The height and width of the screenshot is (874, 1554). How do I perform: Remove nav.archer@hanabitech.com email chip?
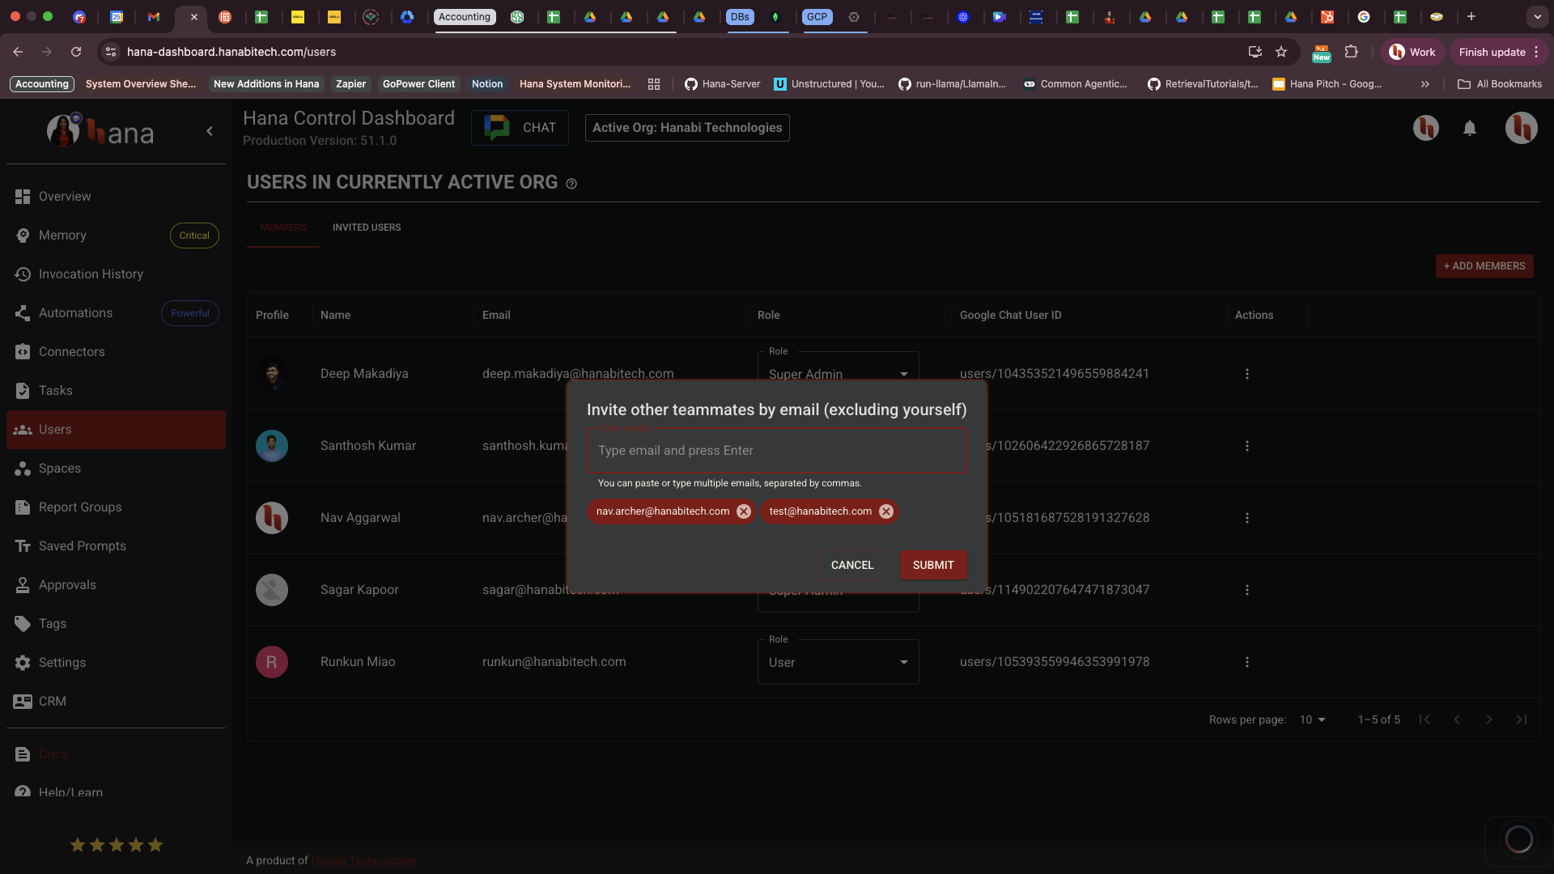point(743,511)
